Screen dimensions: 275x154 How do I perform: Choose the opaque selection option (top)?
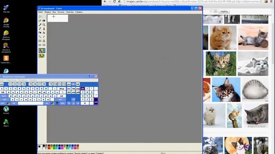coord(42,50)
